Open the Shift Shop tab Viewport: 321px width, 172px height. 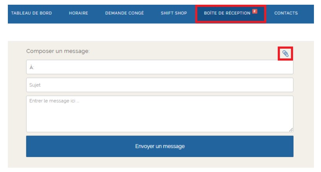pyautogui.click(x=173, y=13)
